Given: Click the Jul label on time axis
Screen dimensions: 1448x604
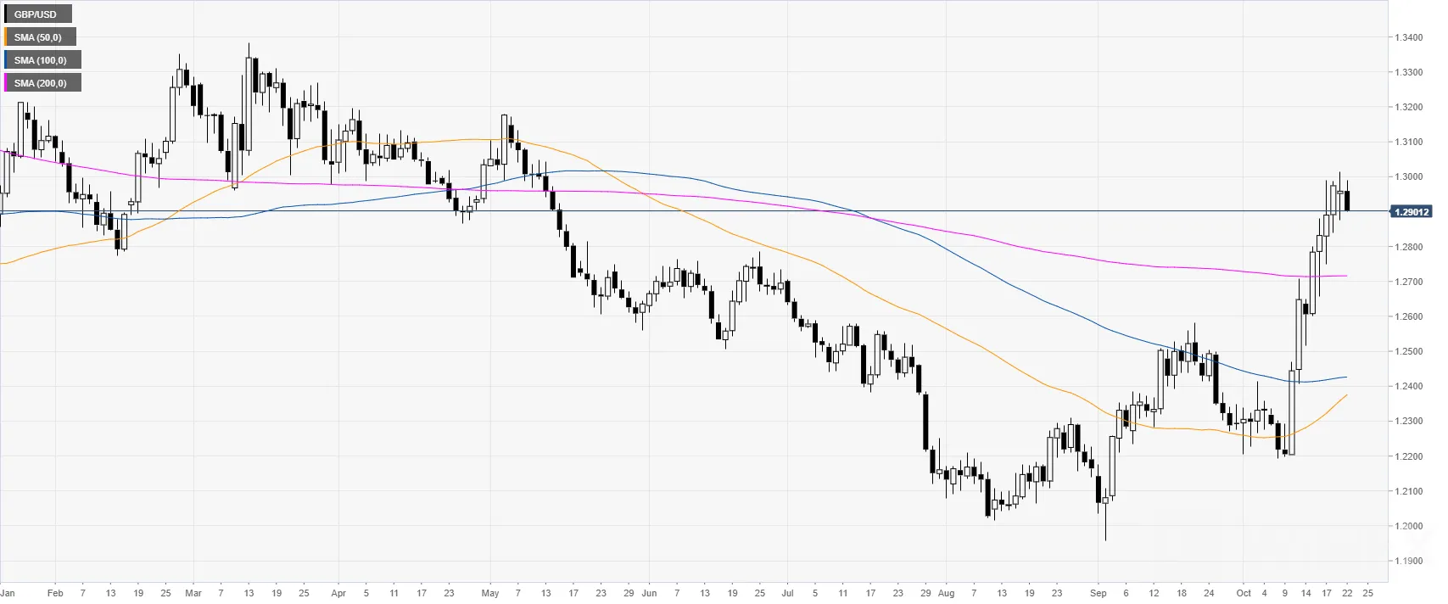Looking at the screenshot, I should [787, 593].
